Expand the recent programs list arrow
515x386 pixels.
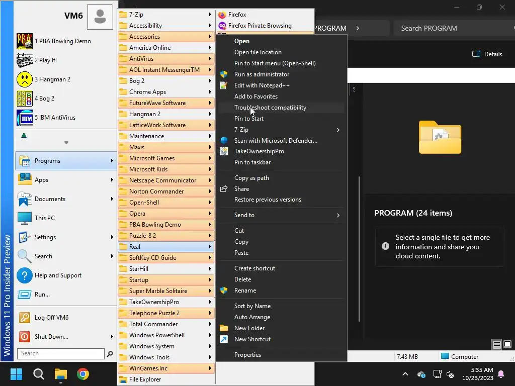pyautogui.click(x=66, y=143)
